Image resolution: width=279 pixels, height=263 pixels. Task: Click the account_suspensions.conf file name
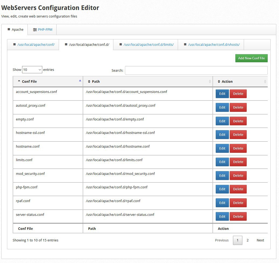tap(36, 92)
